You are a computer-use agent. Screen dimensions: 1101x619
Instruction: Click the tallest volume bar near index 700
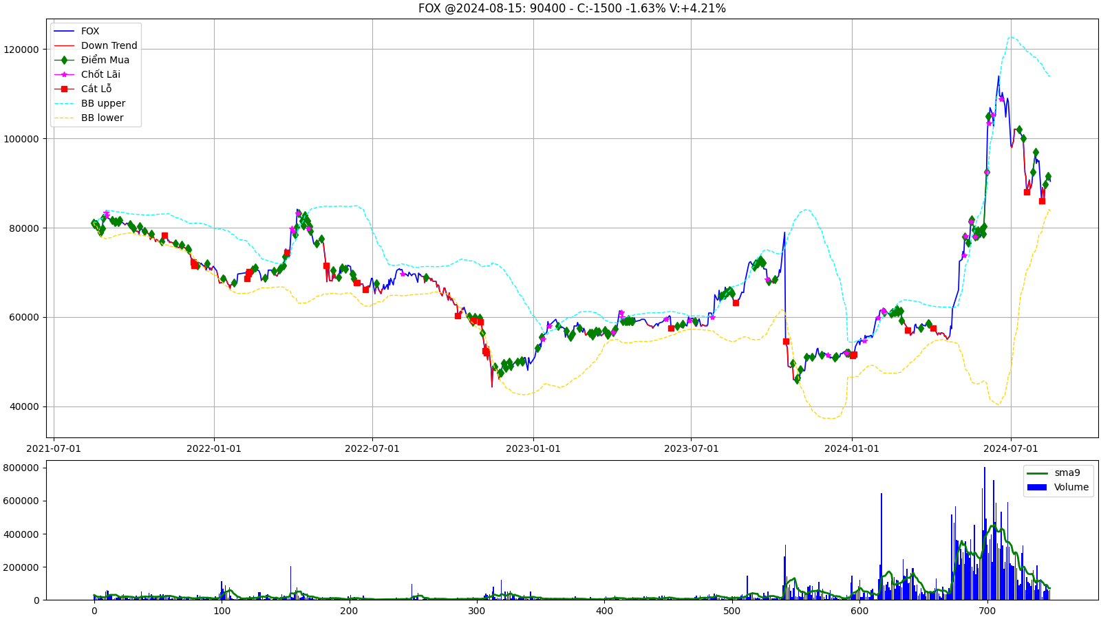(985, 534)
